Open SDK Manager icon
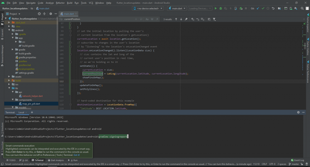Screen dimensions: 310x167 pyautogui.click(x=296, y=8)
